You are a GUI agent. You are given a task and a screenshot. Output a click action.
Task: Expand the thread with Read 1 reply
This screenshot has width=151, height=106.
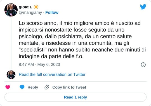pos(75,97)
